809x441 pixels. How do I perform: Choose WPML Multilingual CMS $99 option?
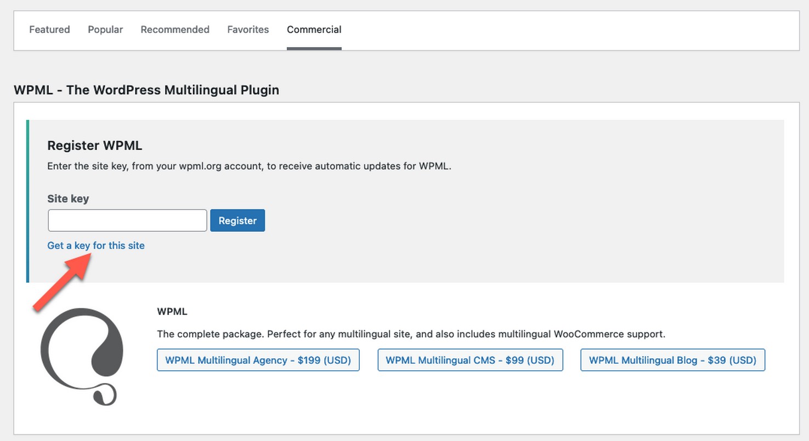pyautogui.click(x=470, y=360)
